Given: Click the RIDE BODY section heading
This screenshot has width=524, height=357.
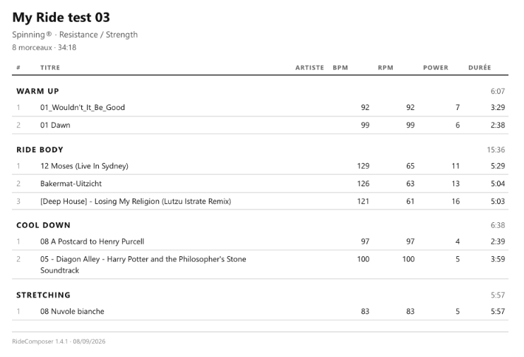Looking at the screenshot, I should (x=40, y=150).
